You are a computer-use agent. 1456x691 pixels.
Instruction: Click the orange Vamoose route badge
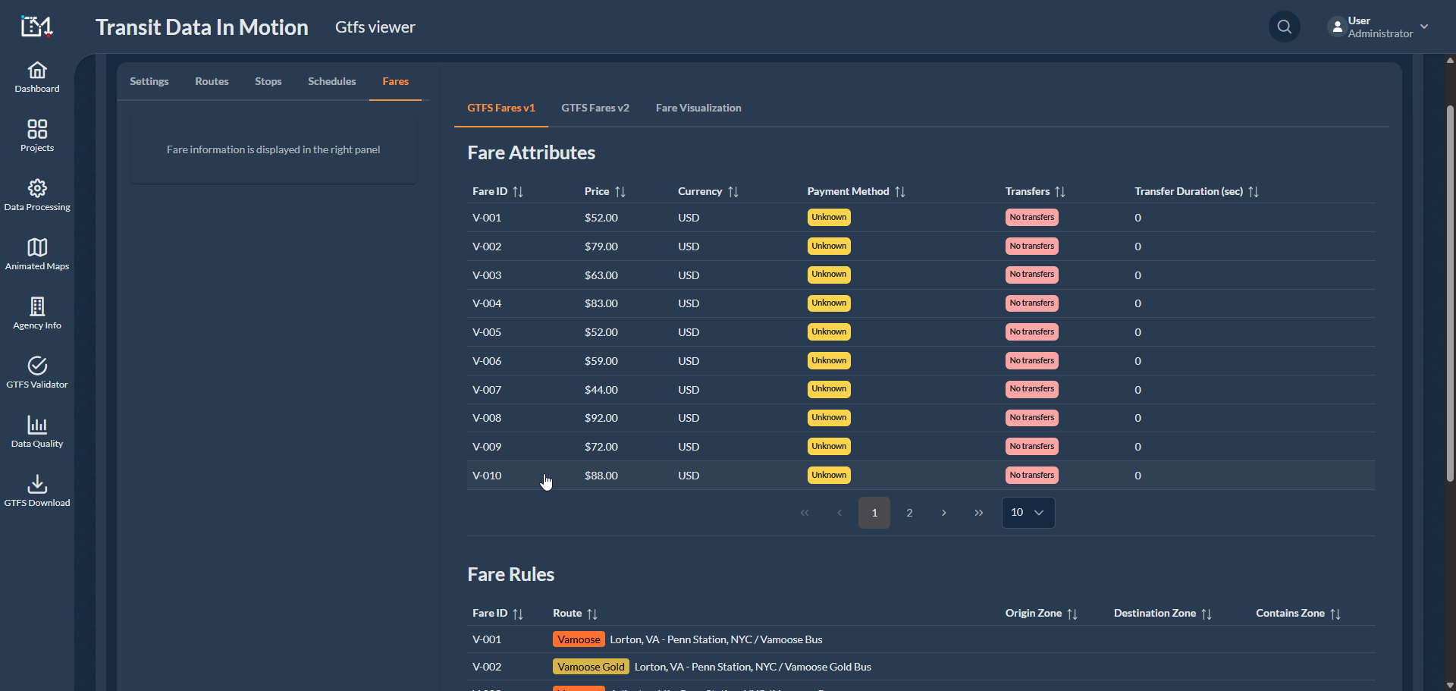click(579, 639)
